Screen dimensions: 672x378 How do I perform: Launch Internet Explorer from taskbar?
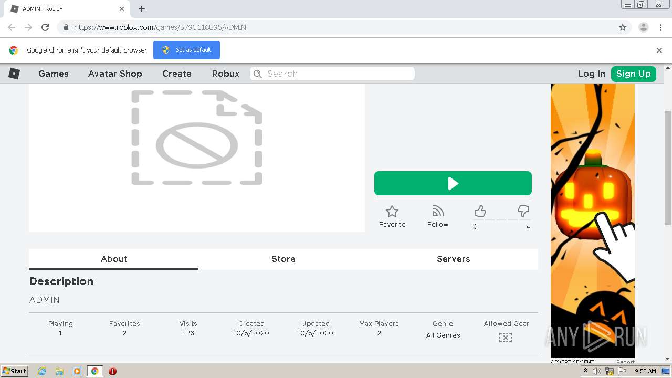coord(42,371)
